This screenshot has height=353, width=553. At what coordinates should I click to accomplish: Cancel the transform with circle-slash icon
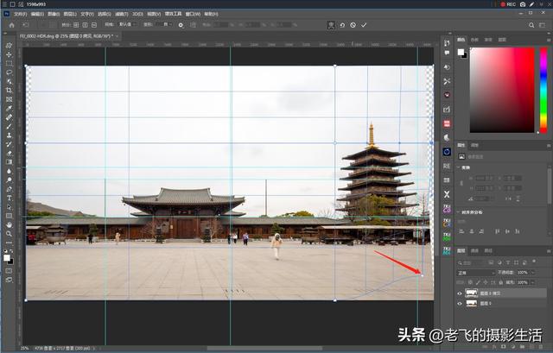[353, 25]
